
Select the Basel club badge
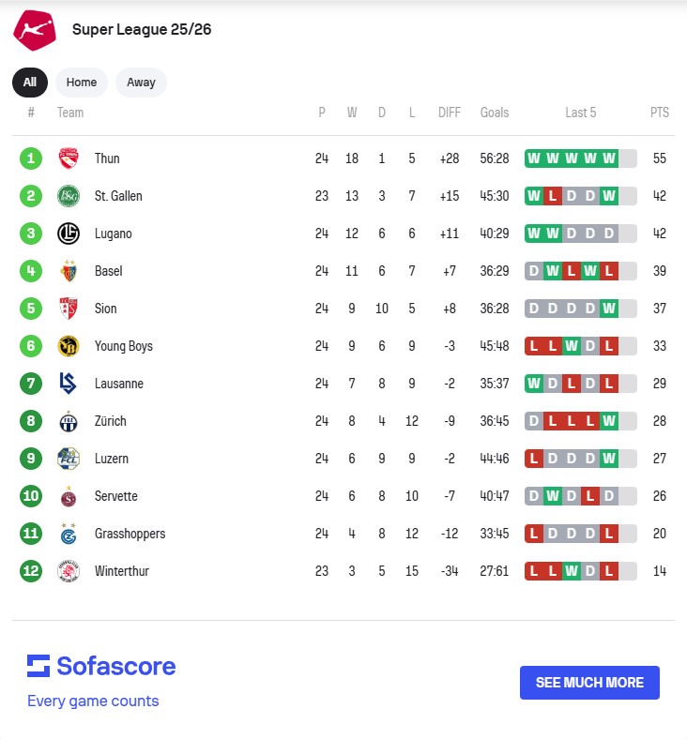[69, 271]
